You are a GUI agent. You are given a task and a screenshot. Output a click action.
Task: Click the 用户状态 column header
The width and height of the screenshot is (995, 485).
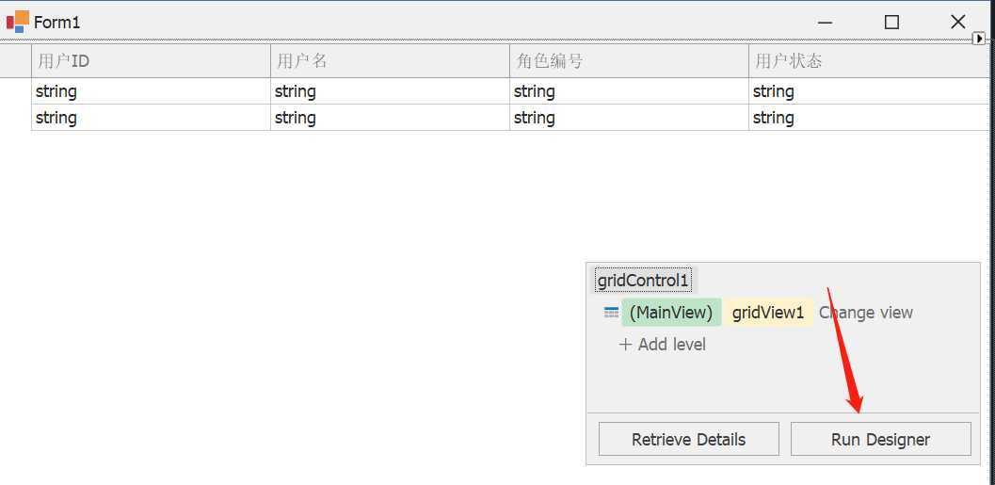point(870,61)
